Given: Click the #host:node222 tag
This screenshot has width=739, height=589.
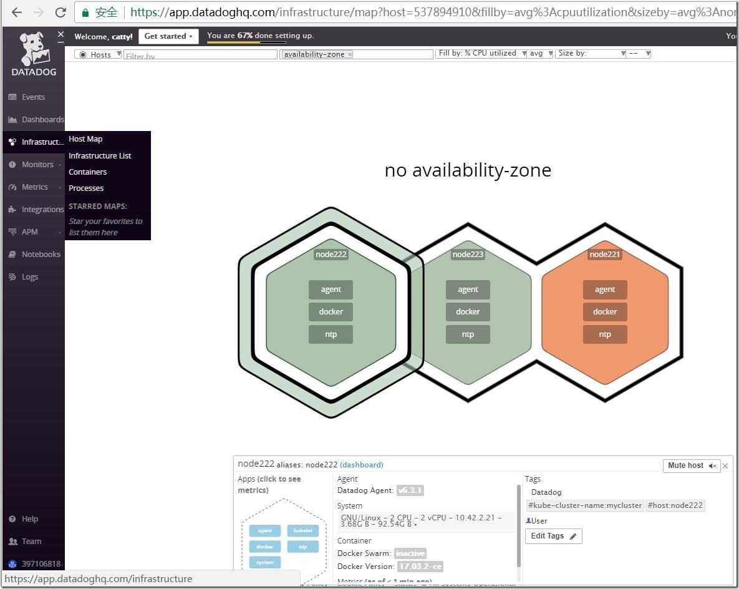Looking at the screenshot, I should click(675, 505).
